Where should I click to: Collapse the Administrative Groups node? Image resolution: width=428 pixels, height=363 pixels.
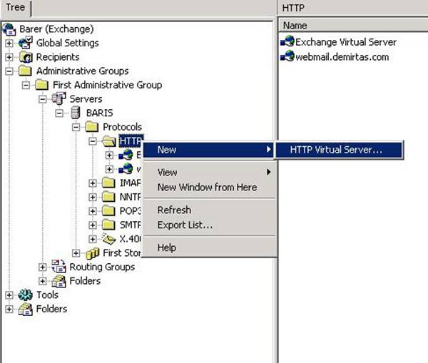(x=9, y=71)
